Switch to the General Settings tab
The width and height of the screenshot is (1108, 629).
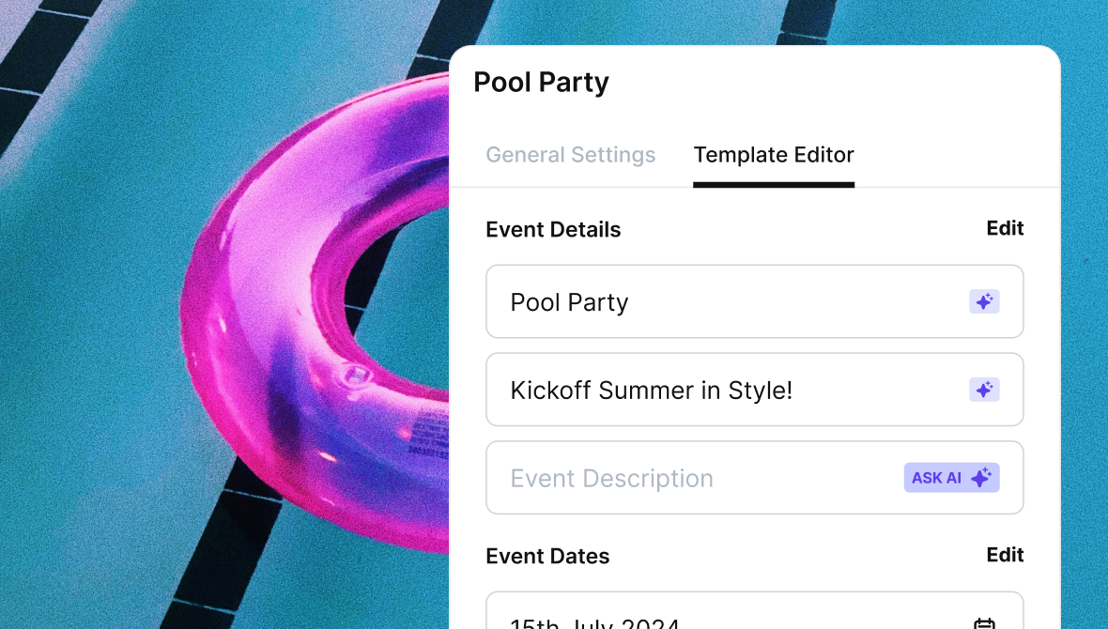tap(570, 155)
